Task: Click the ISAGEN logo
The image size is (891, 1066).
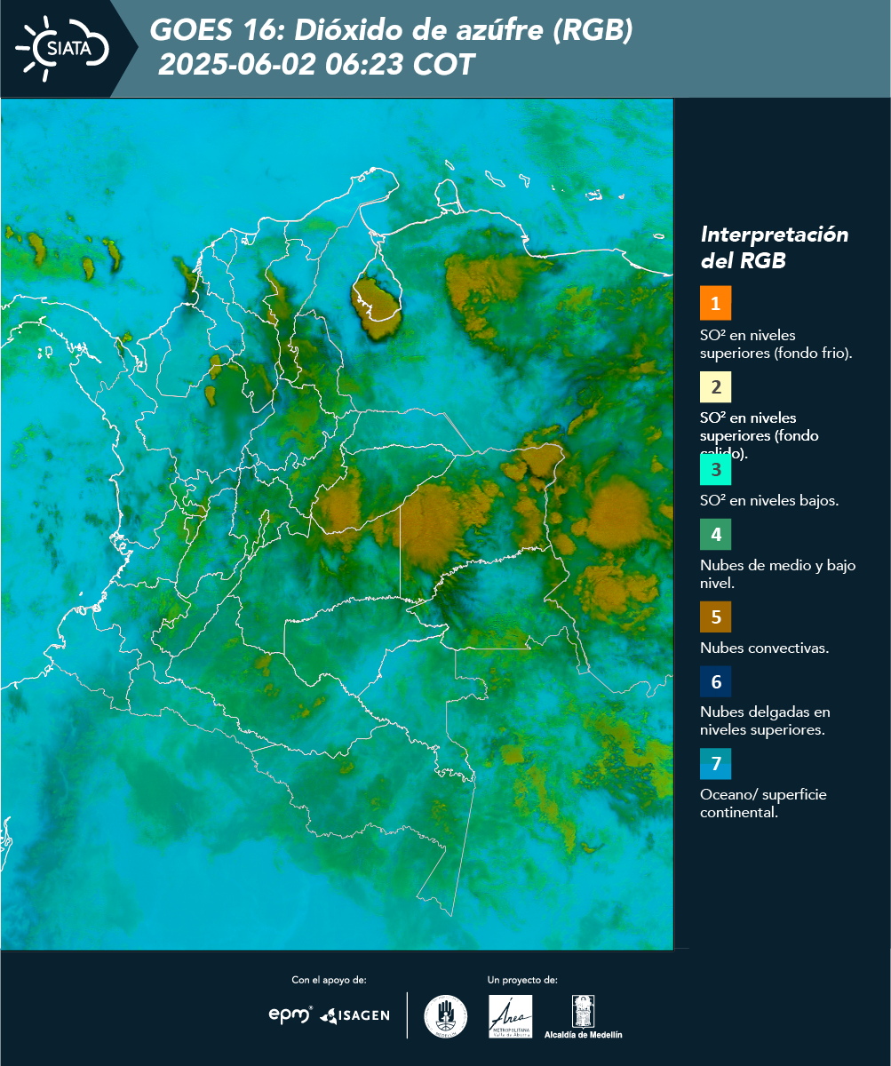Action: (354, 1015)
